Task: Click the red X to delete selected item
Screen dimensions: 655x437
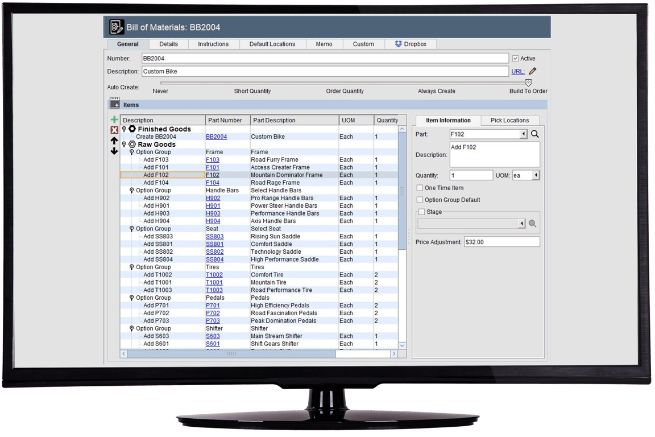Action: click(114, 130)
